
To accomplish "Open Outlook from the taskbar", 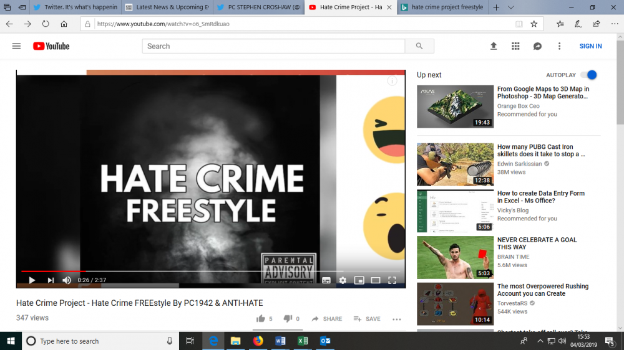I will pyautogui.click(x=325, y=341).
